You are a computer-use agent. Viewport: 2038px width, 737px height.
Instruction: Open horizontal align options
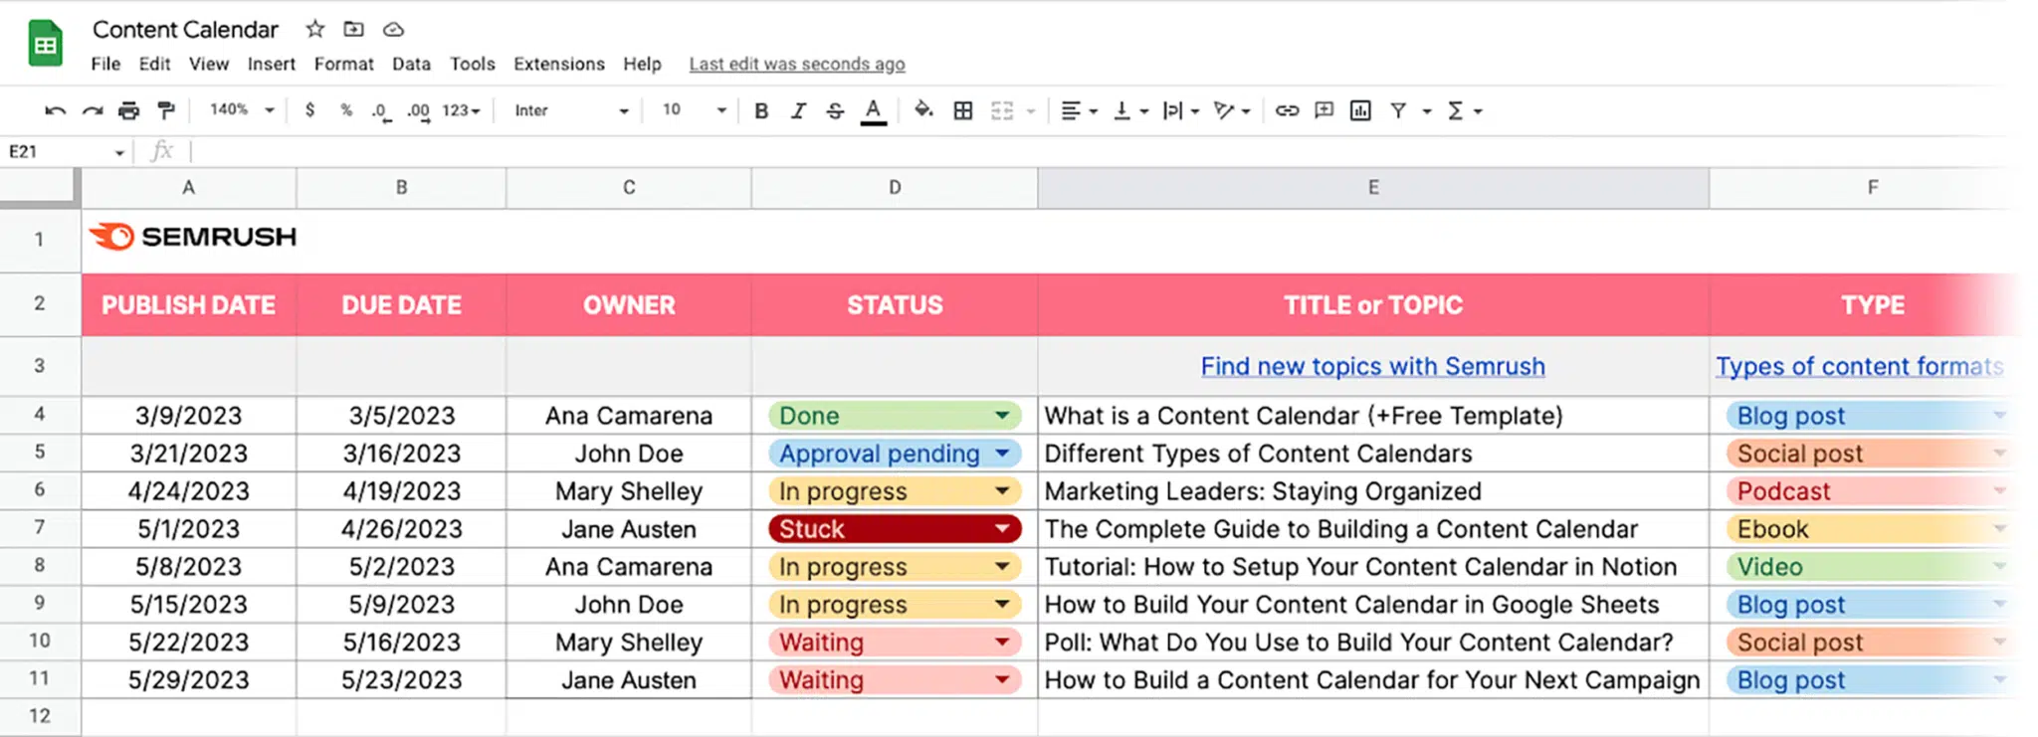pyautogui.click(x=1078, y=110)
